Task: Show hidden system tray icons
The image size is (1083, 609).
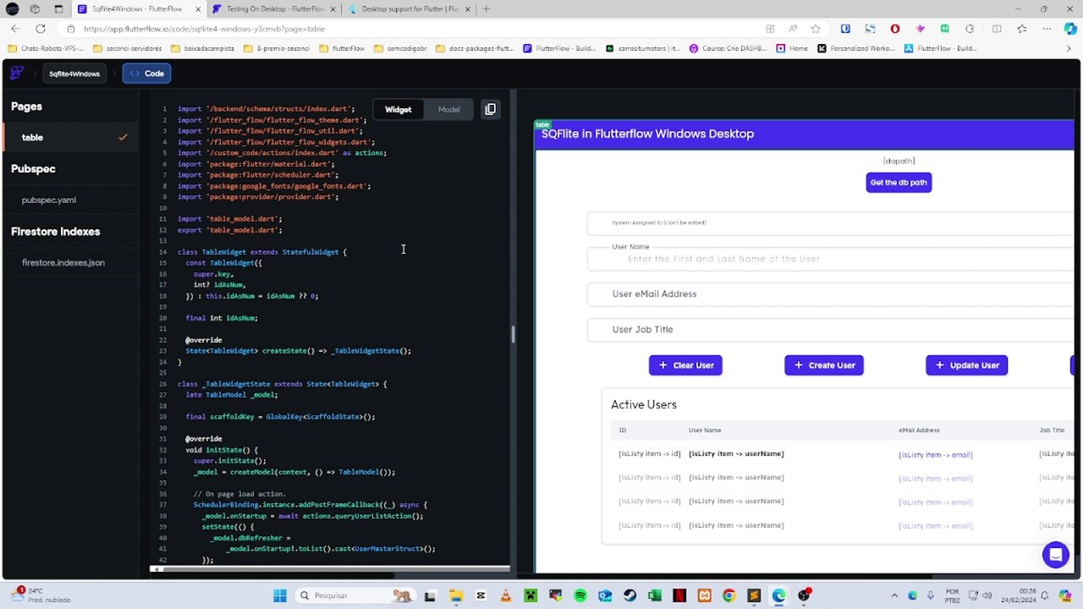Action: pos(894,595)
